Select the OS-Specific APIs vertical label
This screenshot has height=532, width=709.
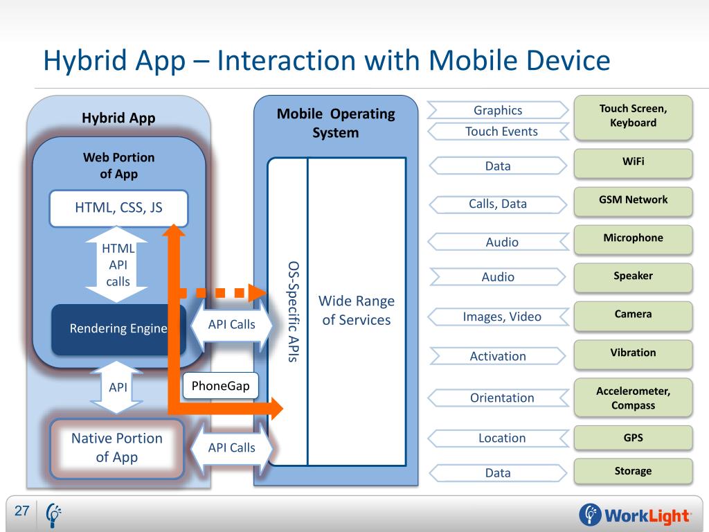click(293, 311)
